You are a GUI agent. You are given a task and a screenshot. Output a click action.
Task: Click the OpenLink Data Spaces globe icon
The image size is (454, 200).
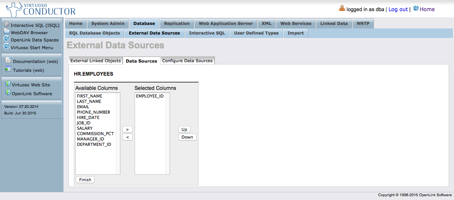click(7, 39)
